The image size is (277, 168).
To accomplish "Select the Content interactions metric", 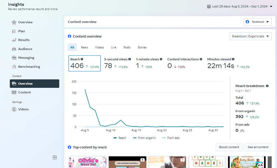I will pos(185,63).
